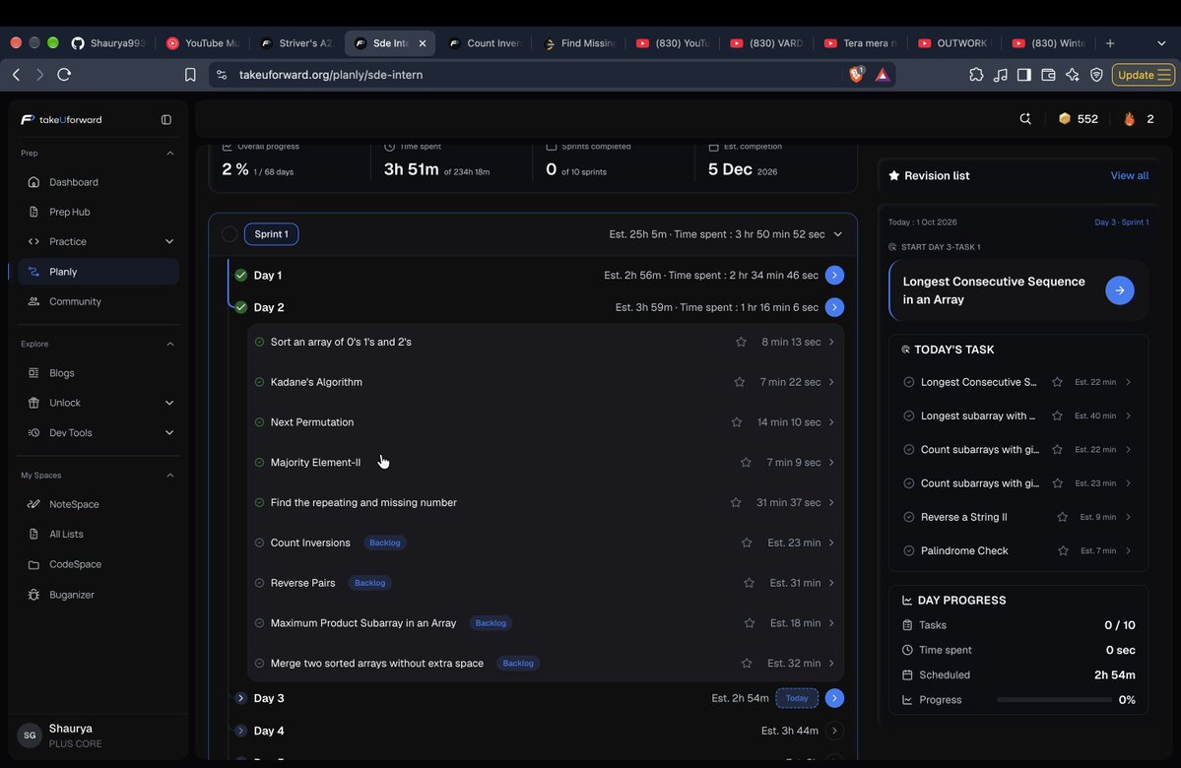Expand the Dev Tools sidebar submenu
1181x768 pixels.
point(169,433)
